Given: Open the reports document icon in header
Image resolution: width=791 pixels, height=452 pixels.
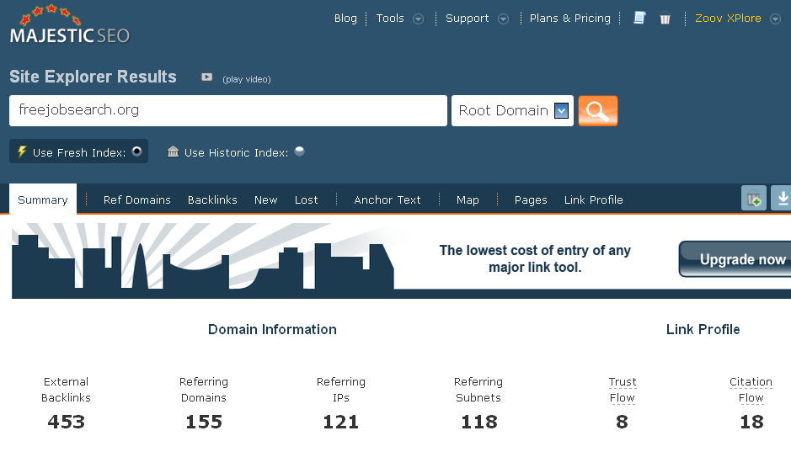Looking at the screenshot, I should pyautogui.click(x=639, y=18).
